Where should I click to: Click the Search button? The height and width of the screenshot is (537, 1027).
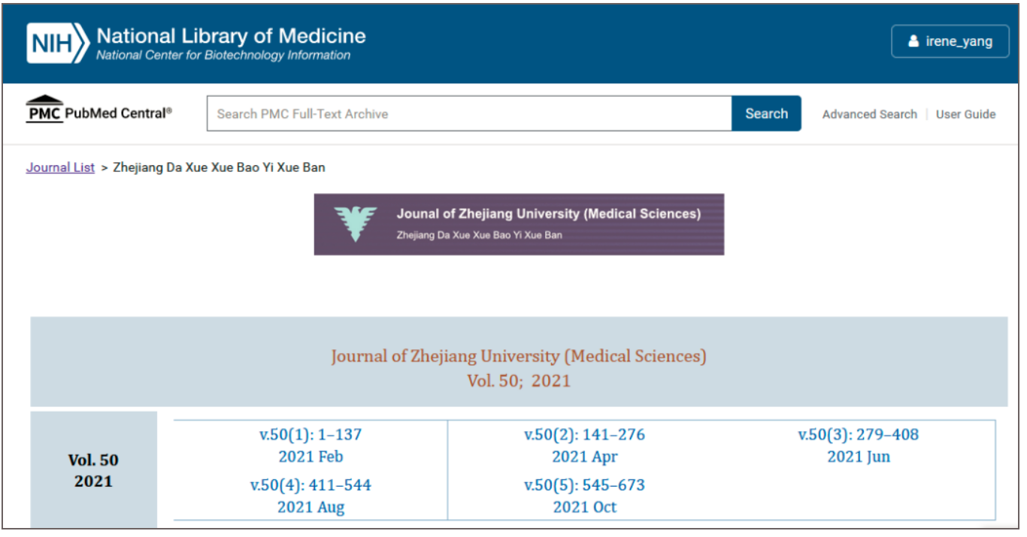click(x=766, y=113)
